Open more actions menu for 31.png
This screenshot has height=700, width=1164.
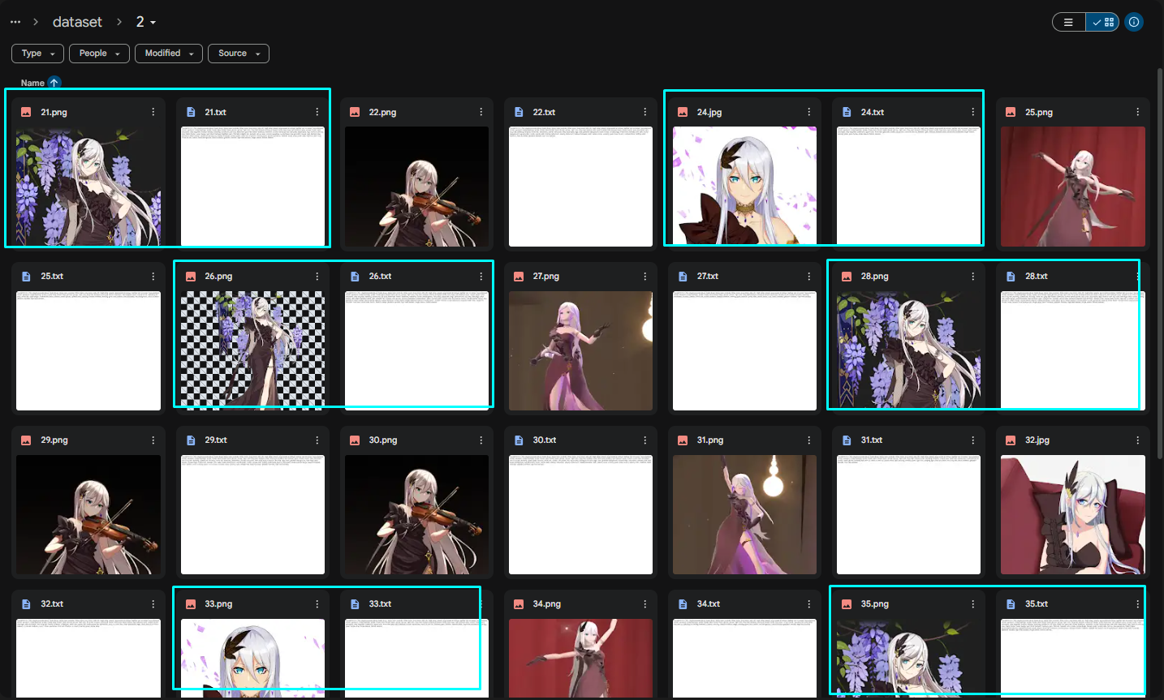(808, 440)
